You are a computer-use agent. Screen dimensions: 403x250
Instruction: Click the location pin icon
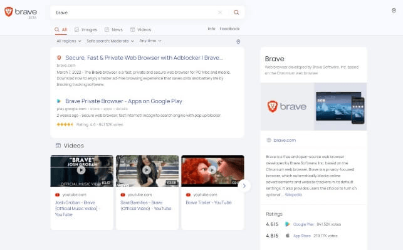238,41
